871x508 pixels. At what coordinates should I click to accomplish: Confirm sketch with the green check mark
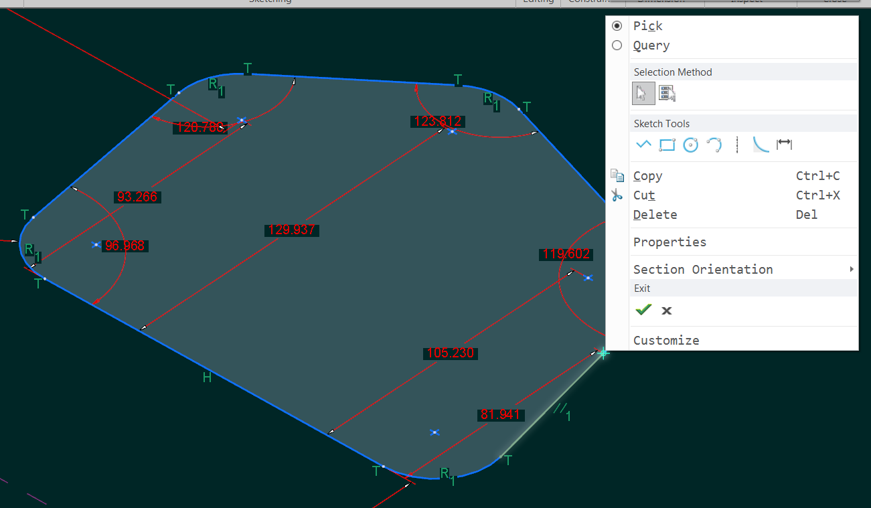[x=643, y=309]
